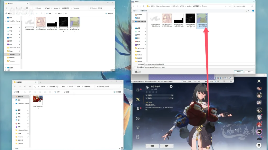Select the red-haired character portrait in roster
Viewport: 268px width, 150px height.
pyautogui.click(x=259, y=124)
